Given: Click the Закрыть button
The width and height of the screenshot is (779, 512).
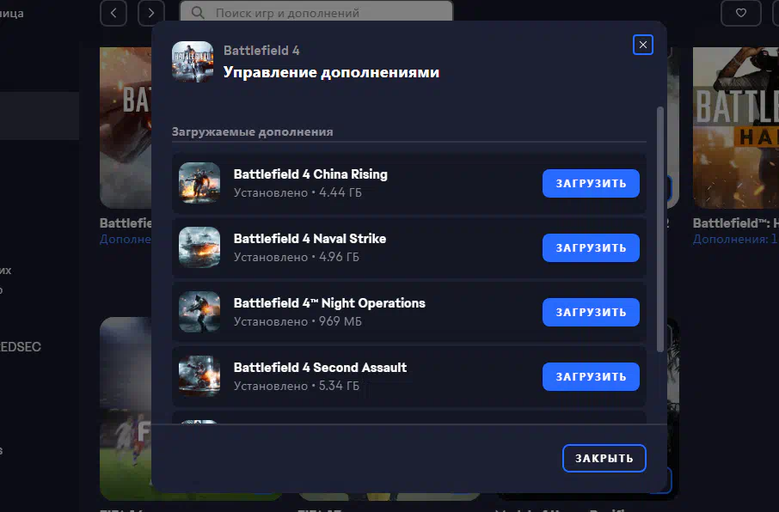Looking at the screenshot, I should [x=604, y=458].
